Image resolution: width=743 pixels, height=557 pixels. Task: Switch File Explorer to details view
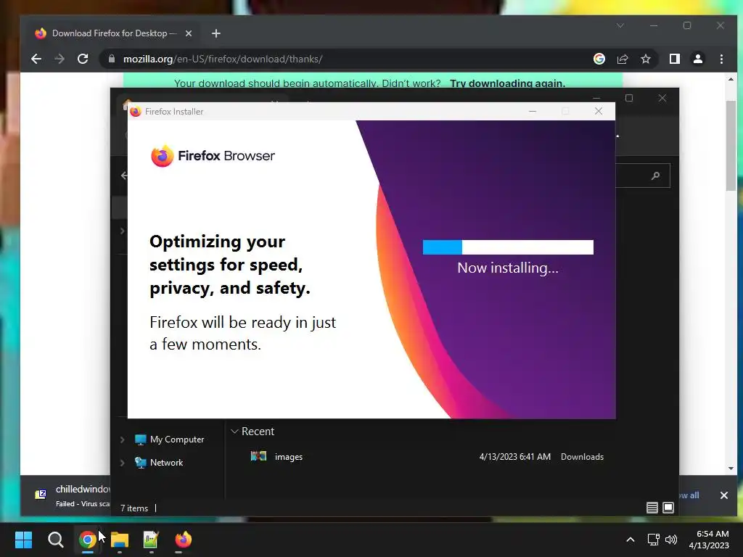[652, 508]
